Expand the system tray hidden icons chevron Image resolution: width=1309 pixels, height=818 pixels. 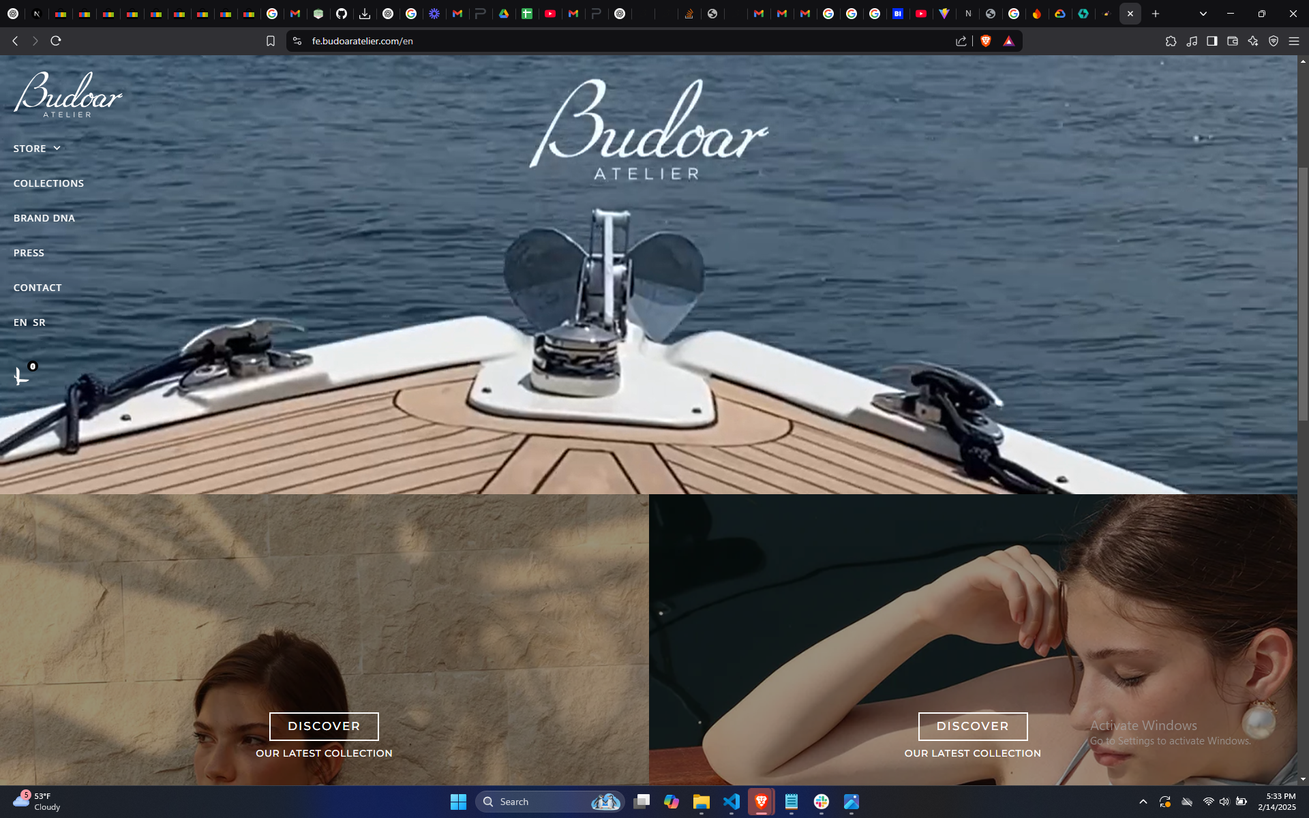click(1143, 802)
